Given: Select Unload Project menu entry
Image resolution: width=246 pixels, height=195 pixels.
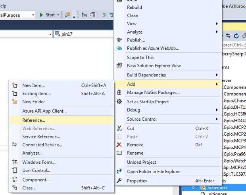Looking at the screenshot, I should pyautogui.click(x=141, y=162).
